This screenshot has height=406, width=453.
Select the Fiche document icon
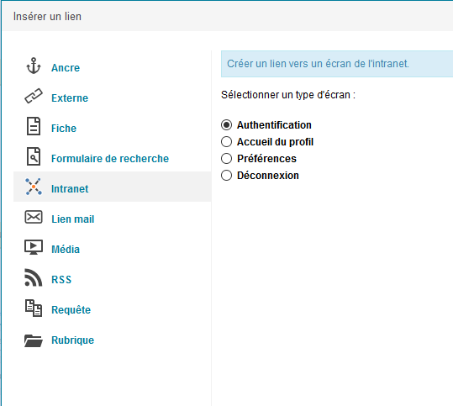pyautogui.click(x=34, y=126)
